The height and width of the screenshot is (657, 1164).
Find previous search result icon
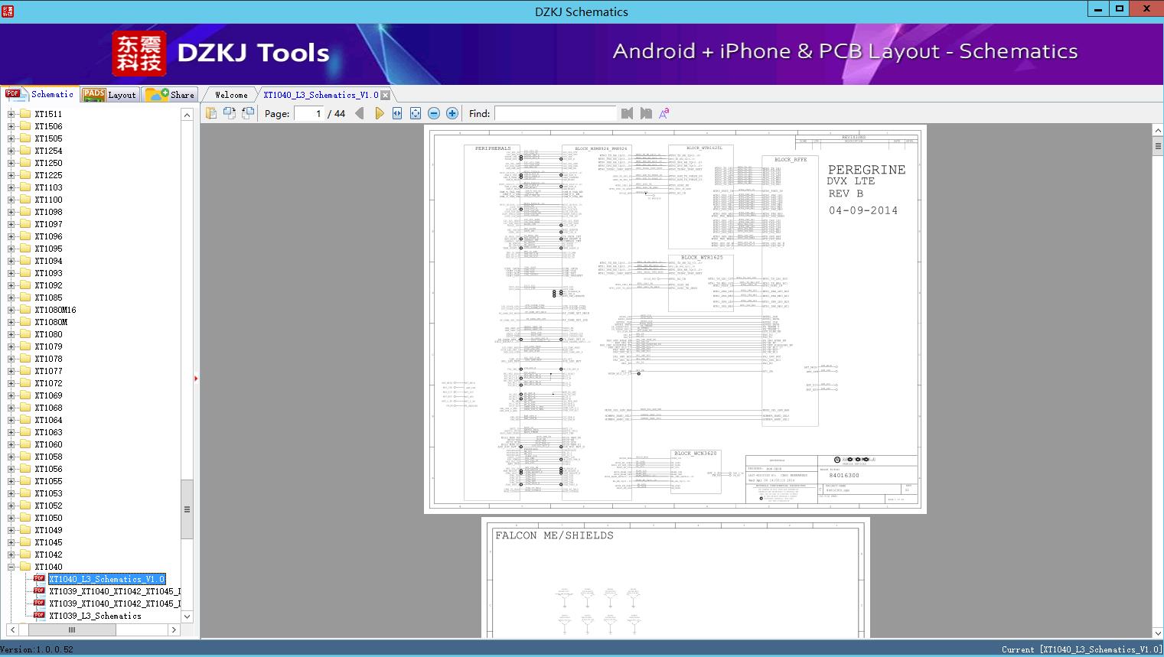[627, 113]
